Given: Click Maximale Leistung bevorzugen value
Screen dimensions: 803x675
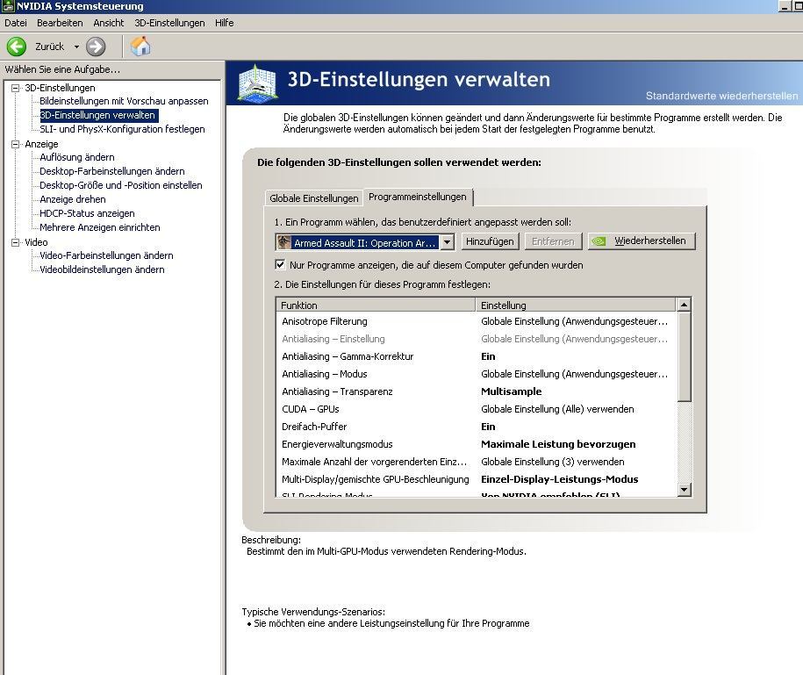Looking at the screenshot, I should coord(558,444).
